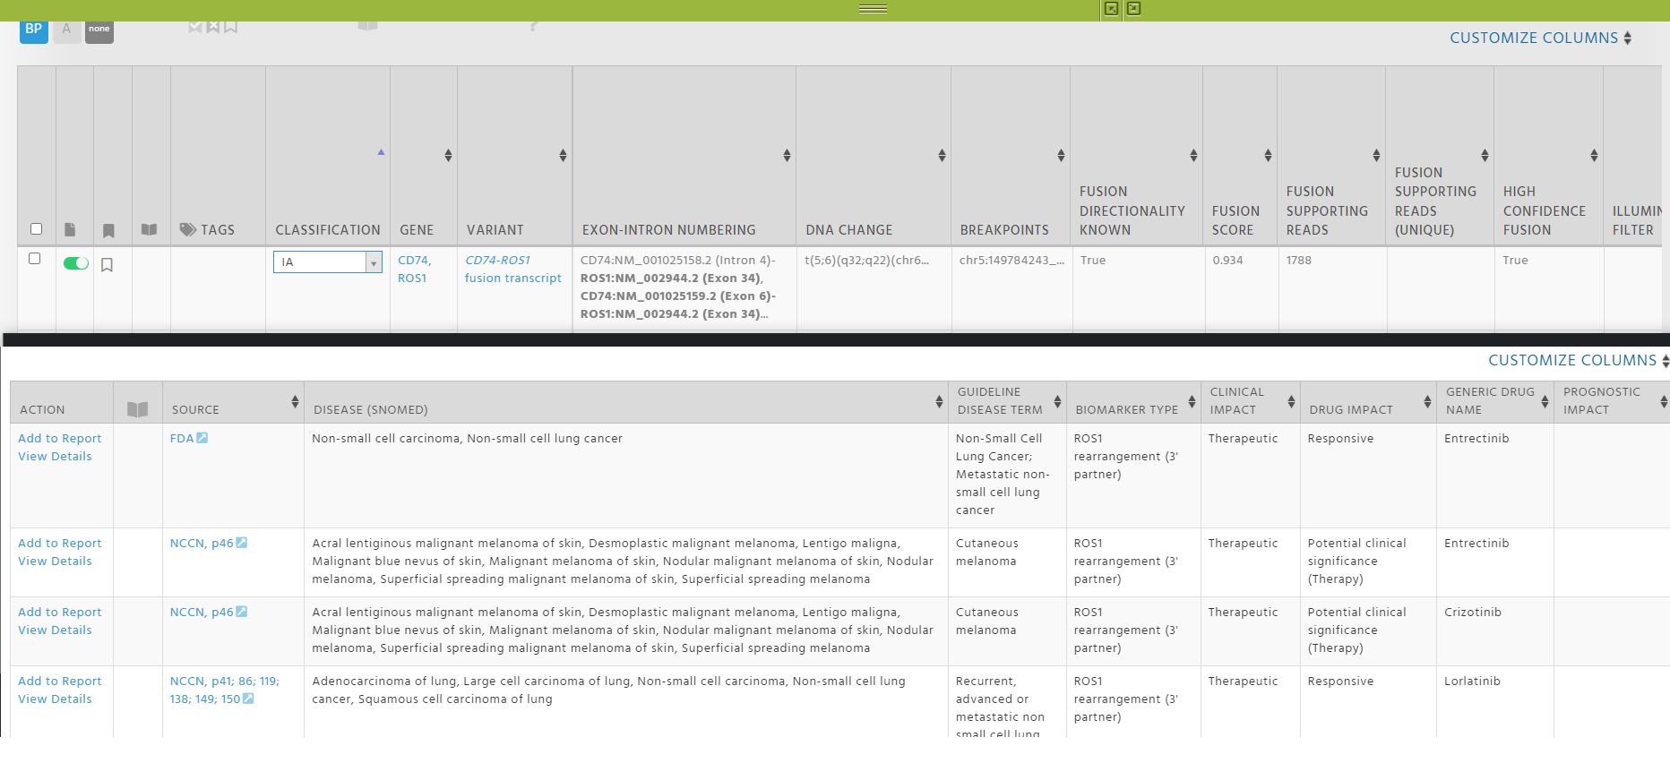
Task: Click the panel divider handle in the green bar
Action: point(873,9)
